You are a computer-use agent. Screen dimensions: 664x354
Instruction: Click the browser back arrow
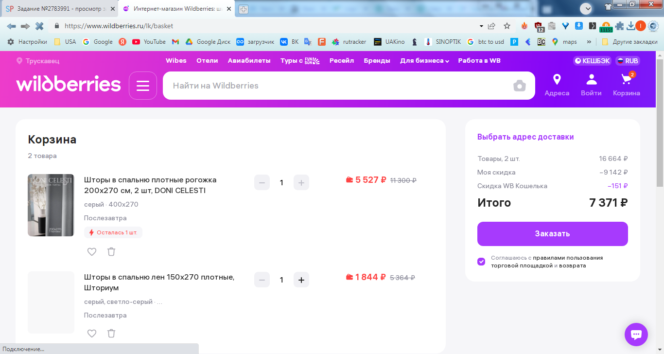pos(11,26)
